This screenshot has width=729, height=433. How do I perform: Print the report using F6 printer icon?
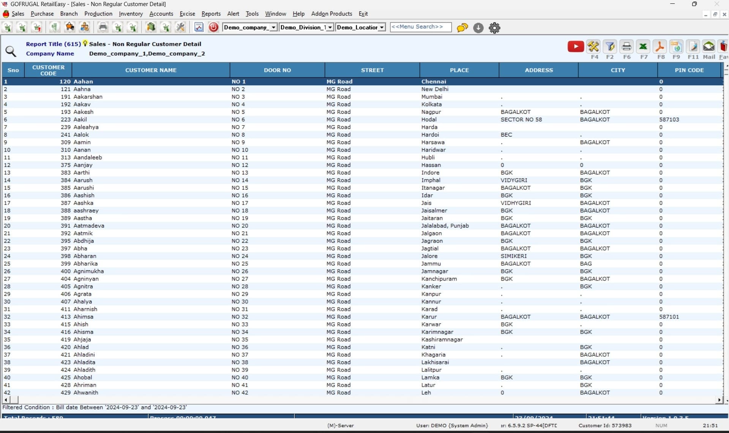(626, 47)
